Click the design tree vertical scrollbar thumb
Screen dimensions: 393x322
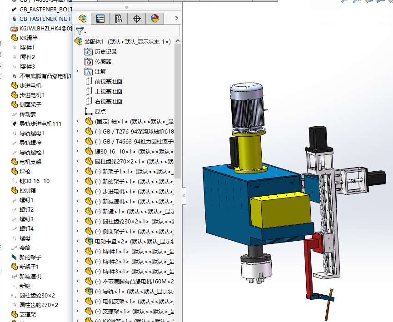tap(178, 112)
